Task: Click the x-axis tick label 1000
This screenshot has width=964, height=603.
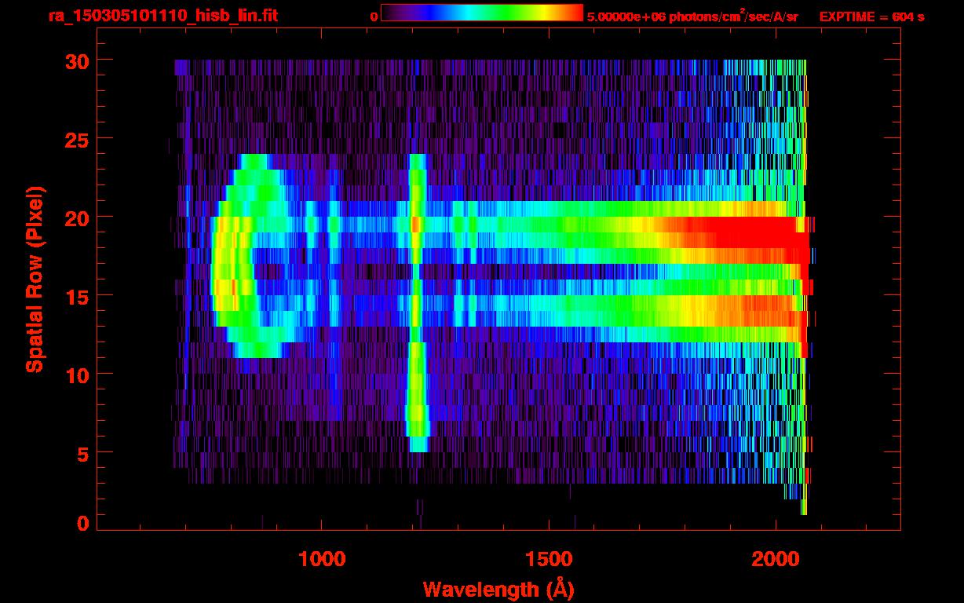Action: point(322,559)
